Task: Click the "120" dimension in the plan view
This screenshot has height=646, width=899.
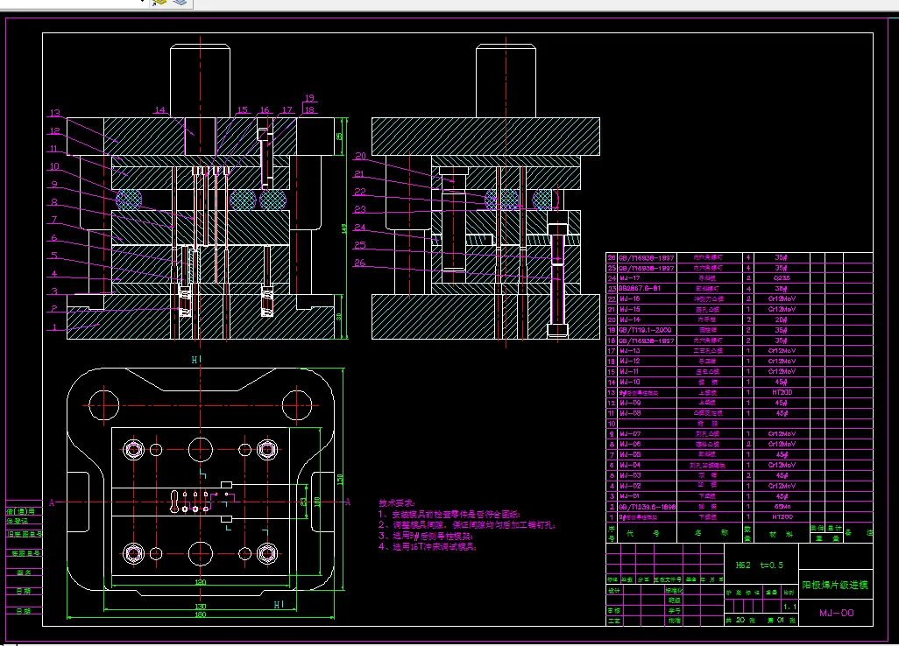Action: (200, 582)
